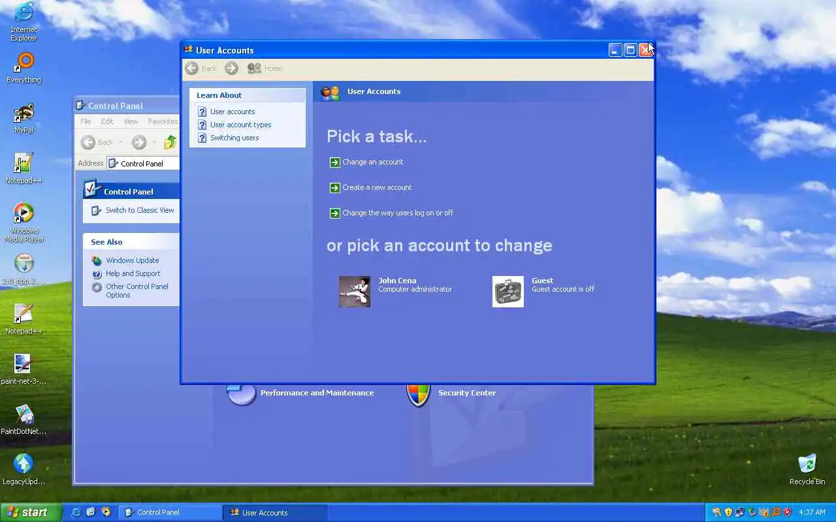Screen dimensions: 836x522
Task: Select the PaintDotNet desktop icon
Action: (24, 420)
